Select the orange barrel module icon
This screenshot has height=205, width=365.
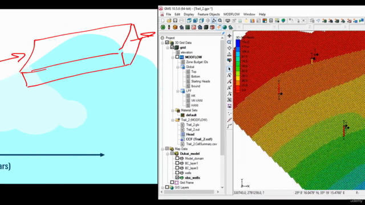coord(175,27)
